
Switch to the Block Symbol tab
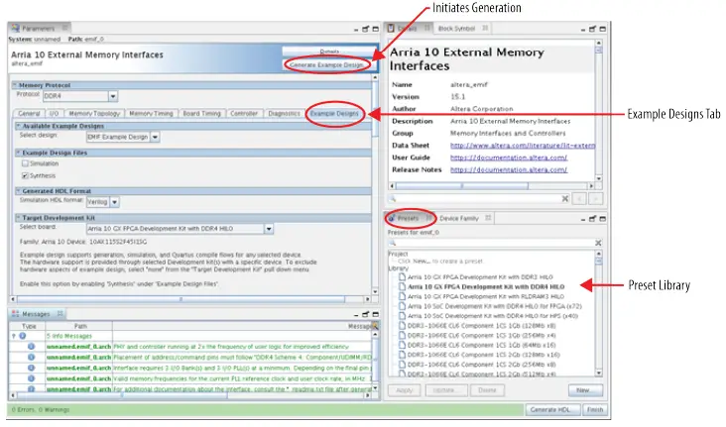[x=456, y=28]
